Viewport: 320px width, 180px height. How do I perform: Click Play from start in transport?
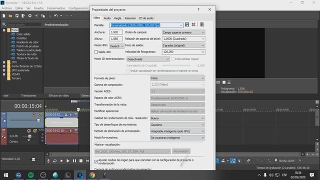pos(61,161)
